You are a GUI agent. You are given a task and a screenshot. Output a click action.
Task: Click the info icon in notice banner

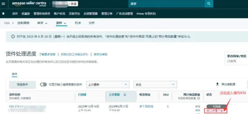pyautogui.click(x=13, y=37)
